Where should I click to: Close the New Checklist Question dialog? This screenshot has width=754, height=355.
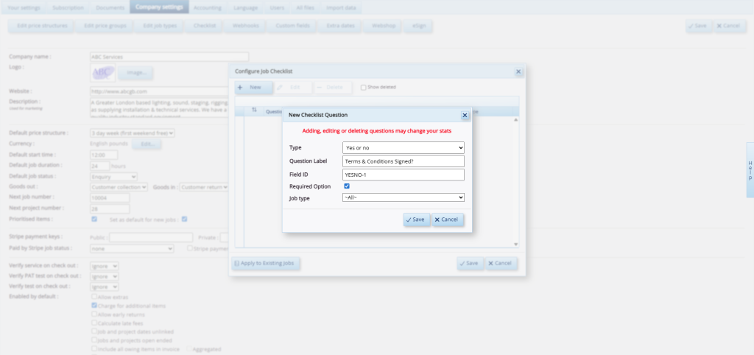coord(465,116)
